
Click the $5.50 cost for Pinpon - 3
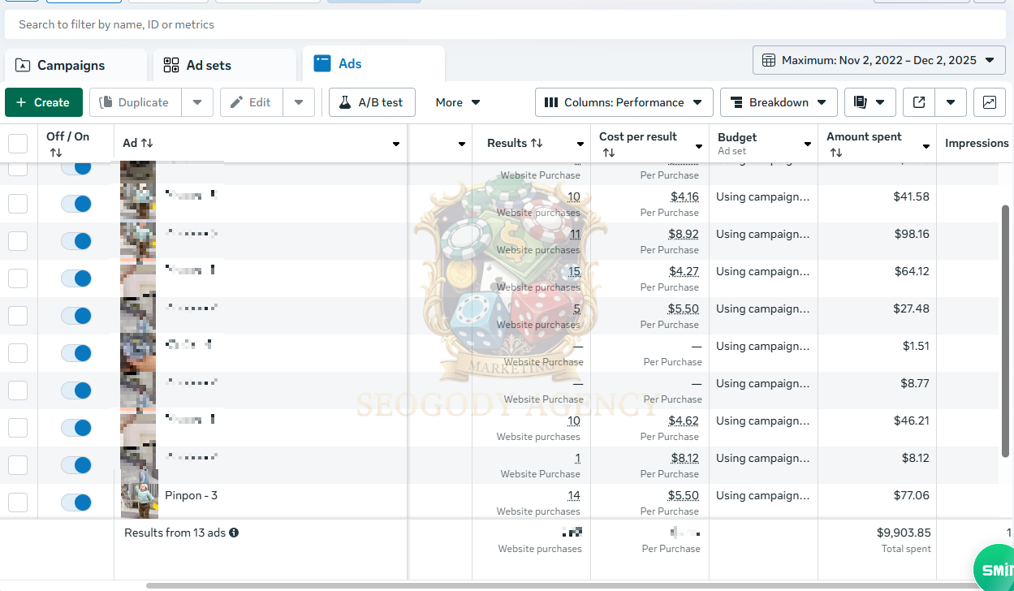tap(684, 495)
